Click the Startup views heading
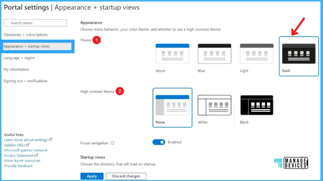The height and width of the screenshot is (181, 323). [x=93, y=157]
